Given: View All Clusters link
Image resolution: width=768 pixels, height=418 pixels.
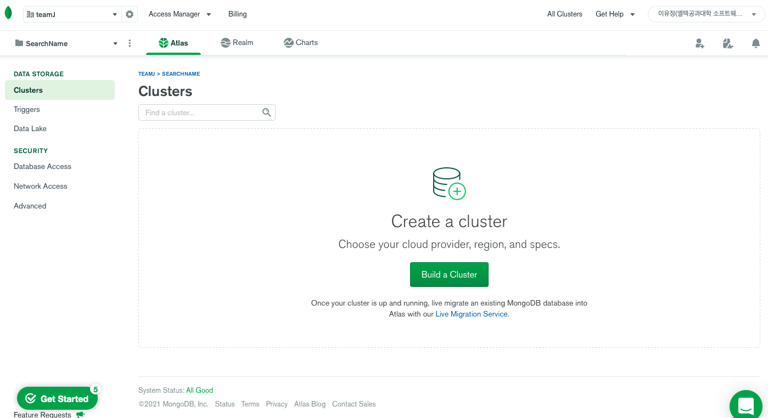Looking at the screenshot, I should [x=565, y=14].
